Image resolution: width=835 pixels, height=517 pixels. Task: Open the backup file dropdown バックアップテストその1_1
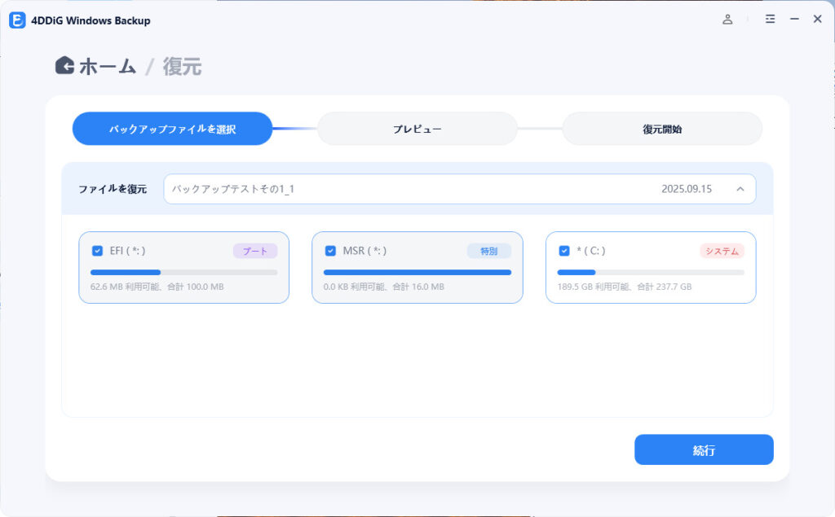(460, 189)
